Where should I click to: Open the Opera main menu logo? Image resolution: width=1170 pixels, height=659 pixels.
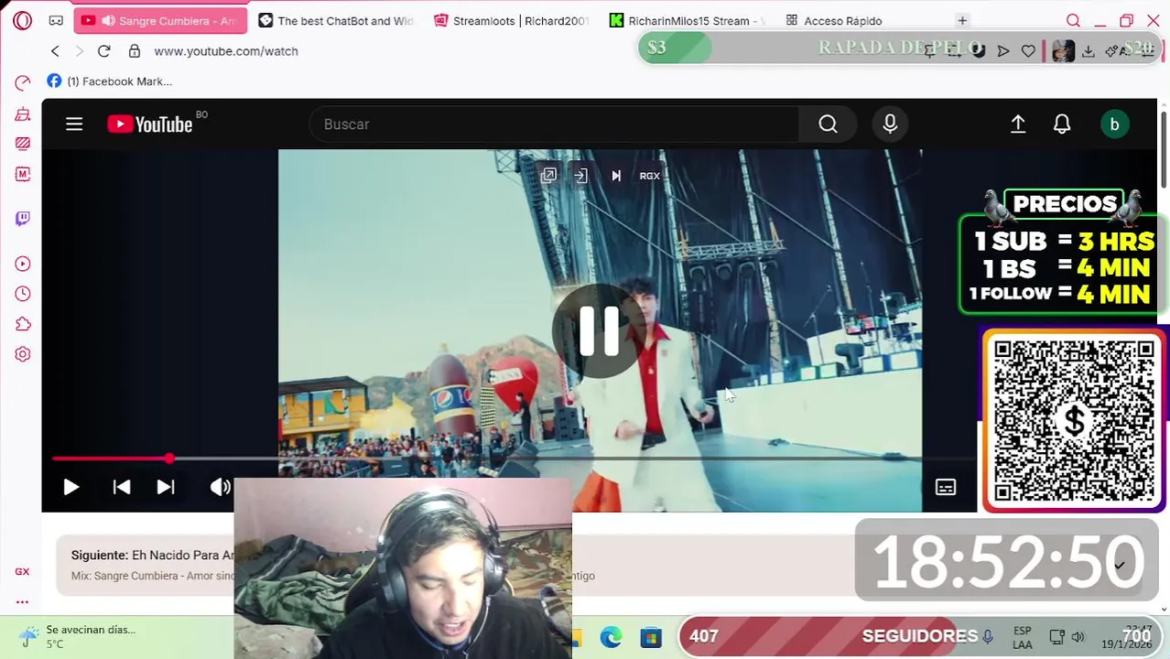(x=23, y=20)
